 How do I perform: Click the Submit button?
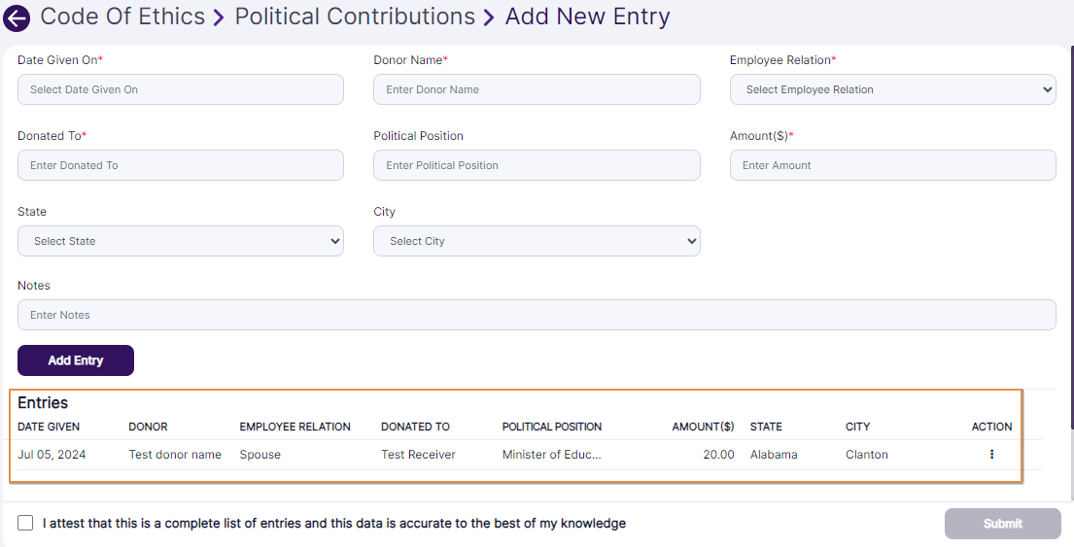pos(1002,524)
